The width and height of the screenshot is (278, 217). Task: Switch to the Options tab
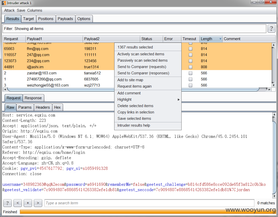click(84, 19)
